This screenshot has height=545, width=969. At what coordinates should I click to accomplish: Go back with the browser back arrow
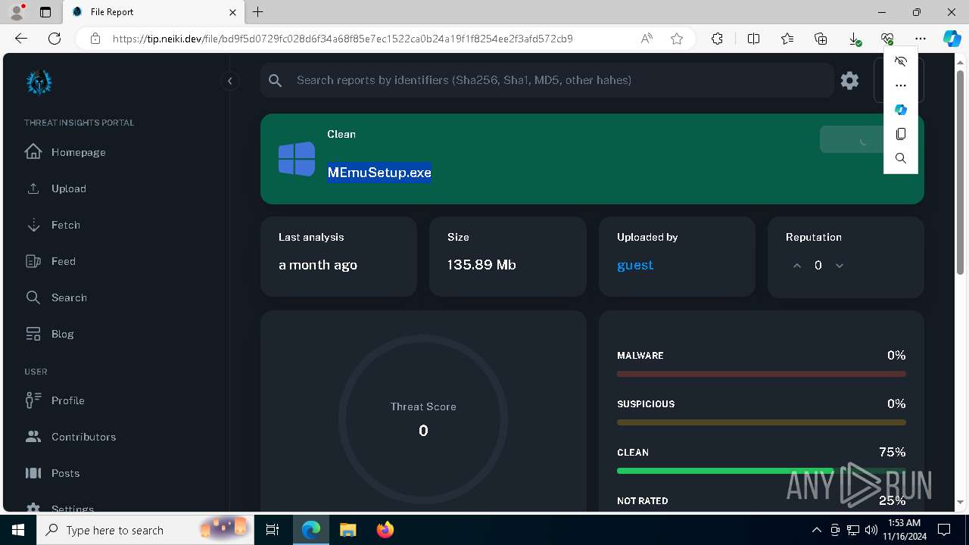[x=21, y=39]
